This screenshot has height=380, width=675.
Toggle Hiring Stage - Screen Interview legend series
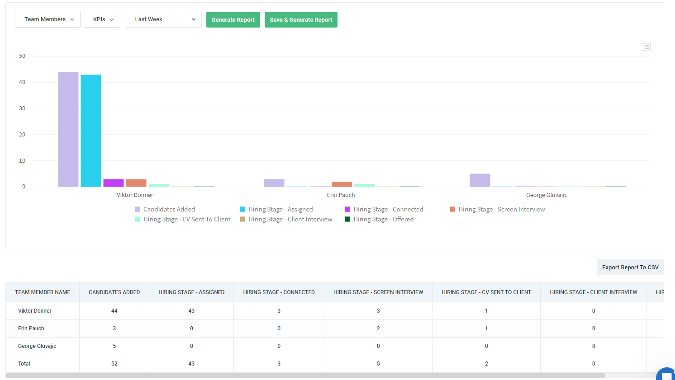tap(498, 209)
